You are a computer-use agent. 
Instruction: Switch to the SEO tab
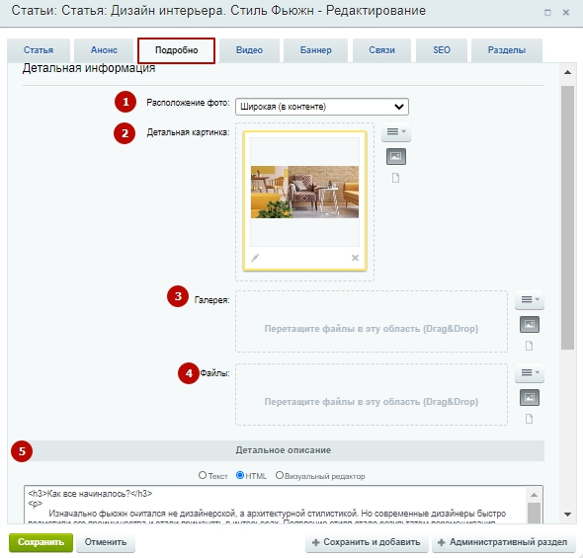[x=442, y=50]
